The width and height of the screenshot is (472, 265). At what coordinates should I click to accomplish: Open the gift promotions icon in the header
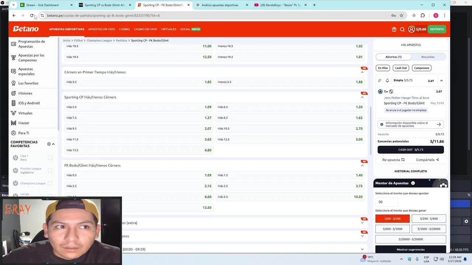coord(394,29)
